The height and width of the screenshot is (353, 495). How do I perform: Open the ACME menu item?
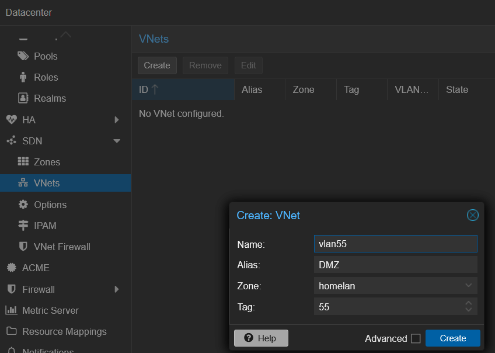36,268
